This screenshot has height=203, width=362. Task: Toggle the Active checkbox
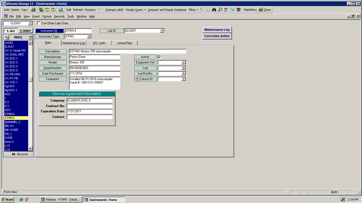(x=159, y=57)
